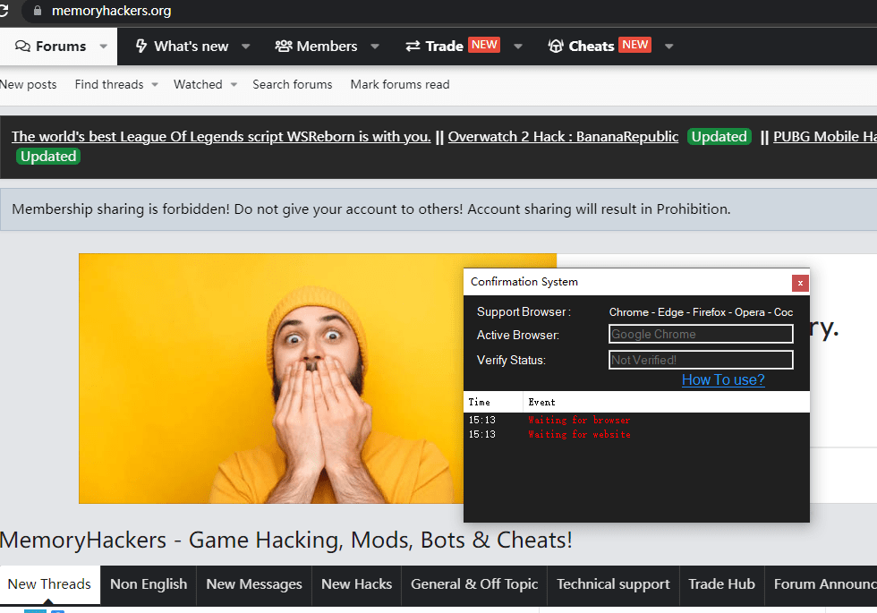Open the What's new nav item

pyautogui.click(x=191, y=46)
